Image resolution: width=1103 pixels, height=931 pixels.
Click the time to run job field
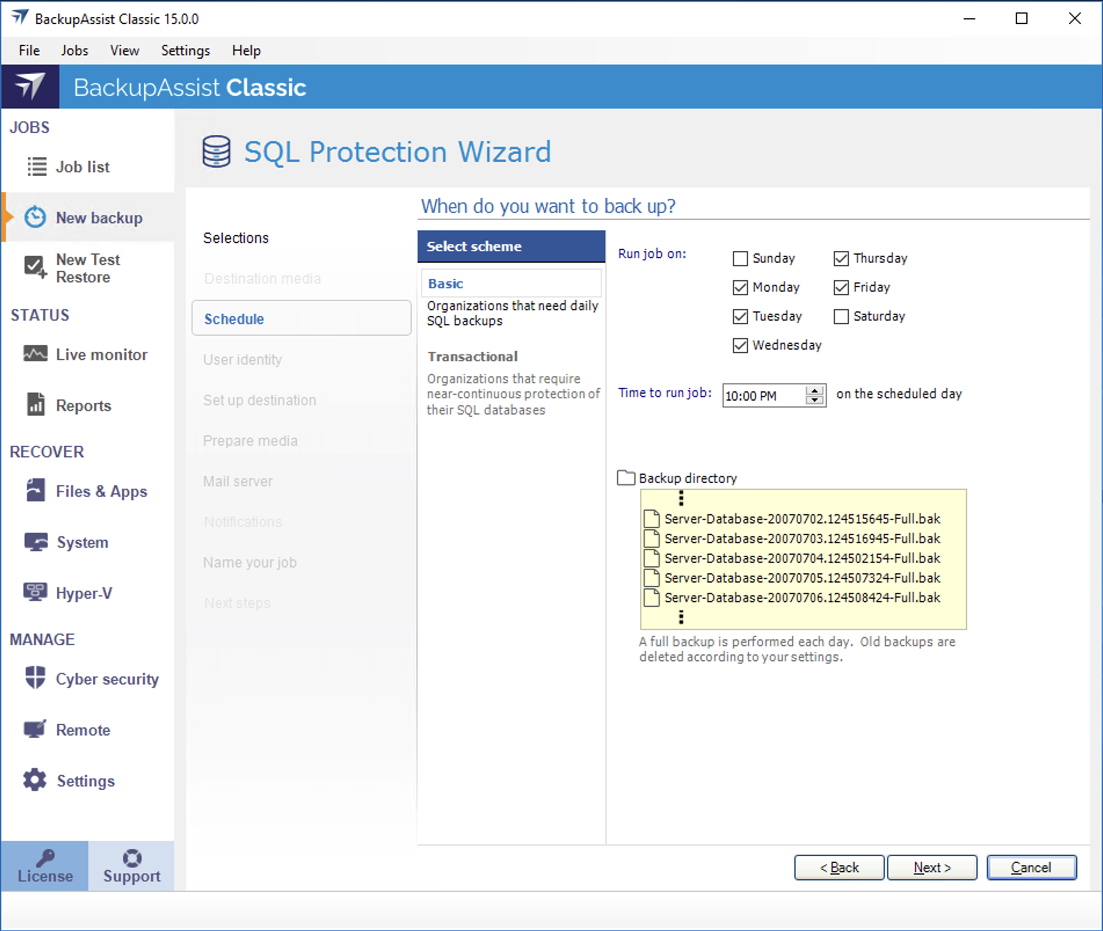tap(762, 396)
